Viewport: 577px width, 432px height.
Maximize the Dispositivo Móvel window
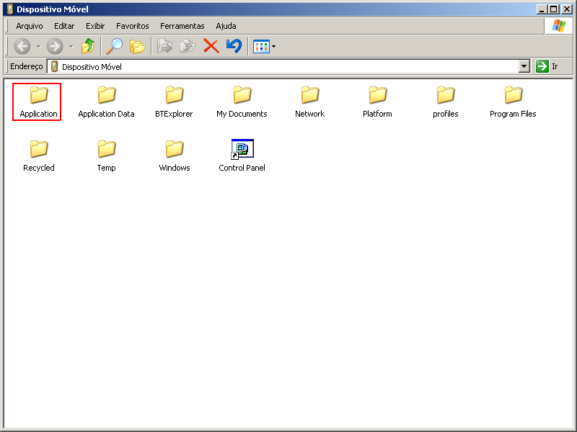click(554, 9)
